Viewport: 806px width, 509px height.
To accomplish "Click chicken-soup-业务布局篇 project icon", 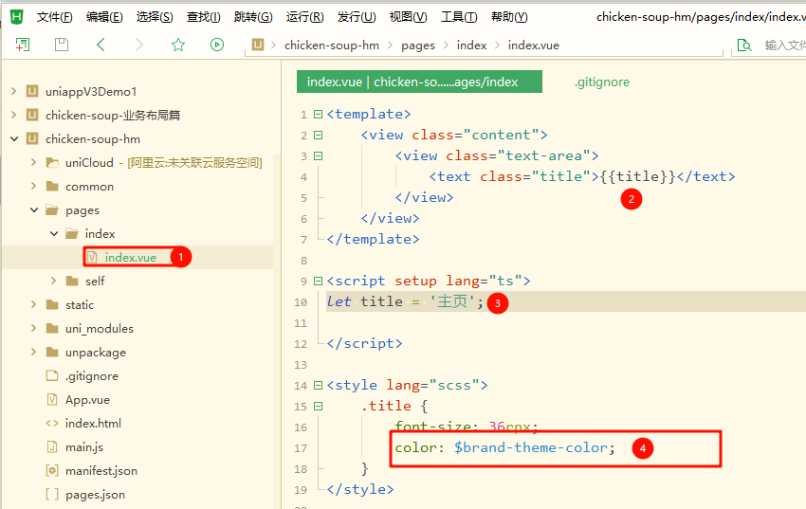I will [32, 115].
